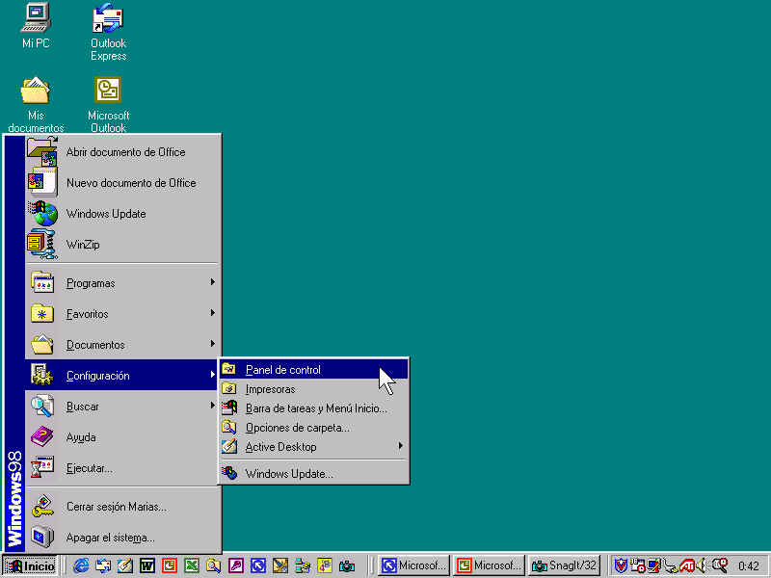
Task: Click the SnagIt camera Quick Launch icon
Action: pyautogui.click(x=347, y=565)
